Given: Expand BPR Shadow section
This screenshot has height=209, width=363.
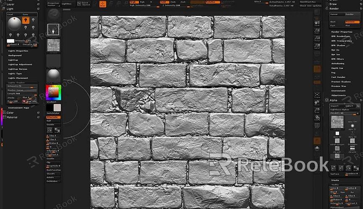Looking at the screenshot, I should (x=338, y=46).
